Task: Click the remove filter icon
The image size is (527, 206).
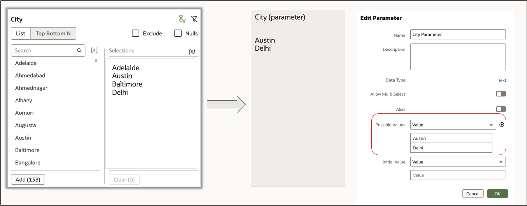Action: click(x=194, y=19)
